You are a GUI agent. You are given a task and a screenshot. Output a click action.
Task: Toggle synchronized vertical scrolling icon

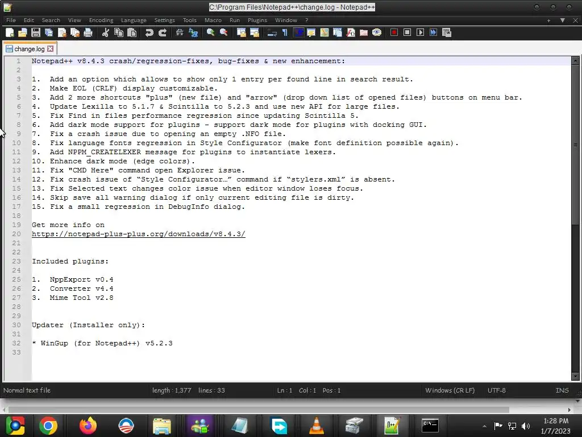tap(241, 32)
